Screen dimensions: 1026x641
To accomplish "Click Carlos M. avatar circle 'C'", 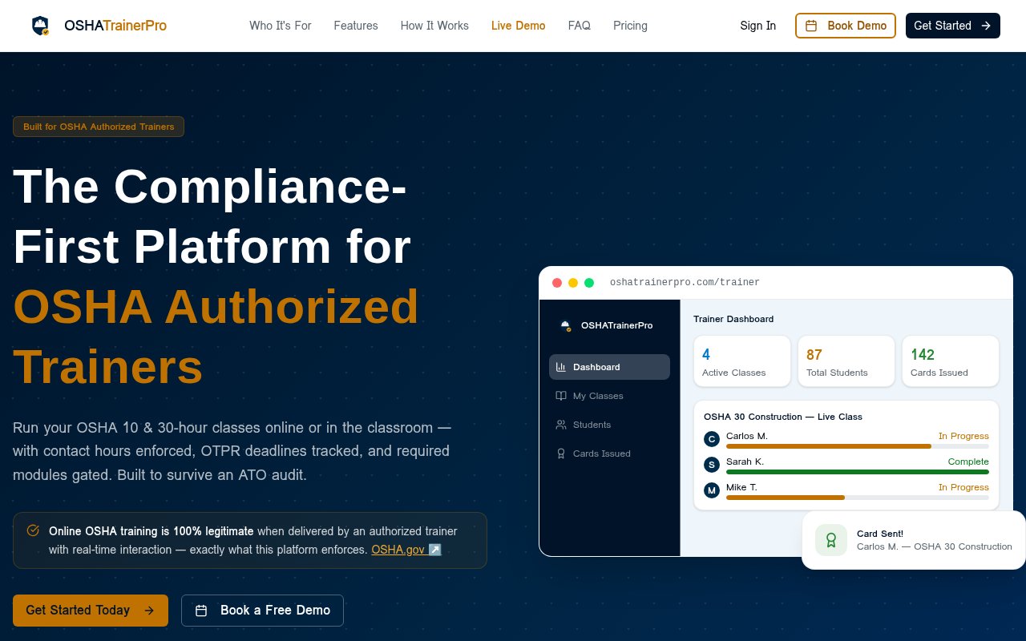I will click(x=712, y=439).
